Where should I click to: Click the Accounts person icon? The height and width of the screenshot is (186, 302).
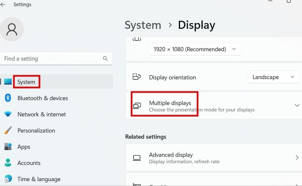tap(8, 163)
